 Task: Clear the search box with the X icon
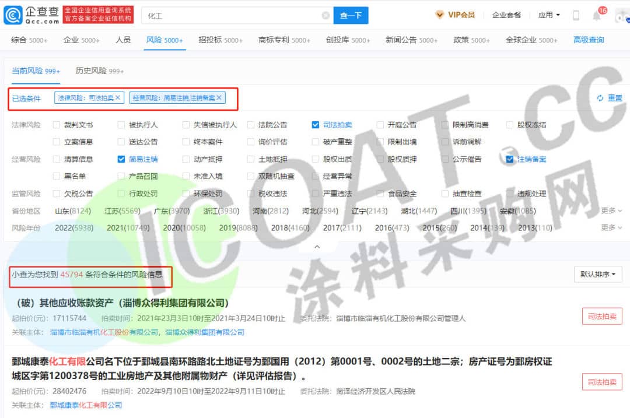click(x=325, y=16)
